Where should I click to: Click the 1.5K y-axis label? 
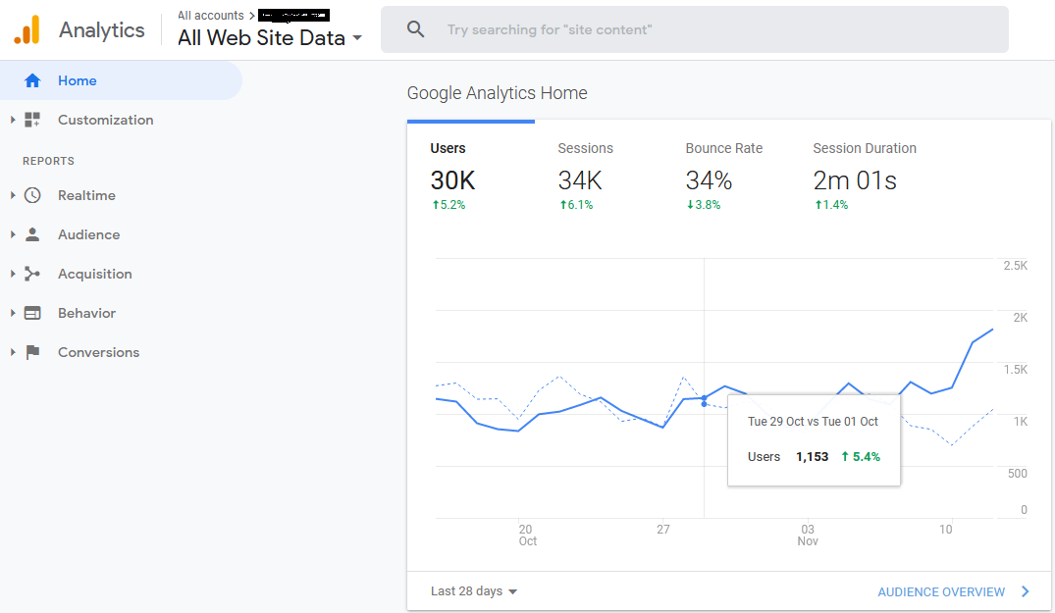tap(1016, 370)
